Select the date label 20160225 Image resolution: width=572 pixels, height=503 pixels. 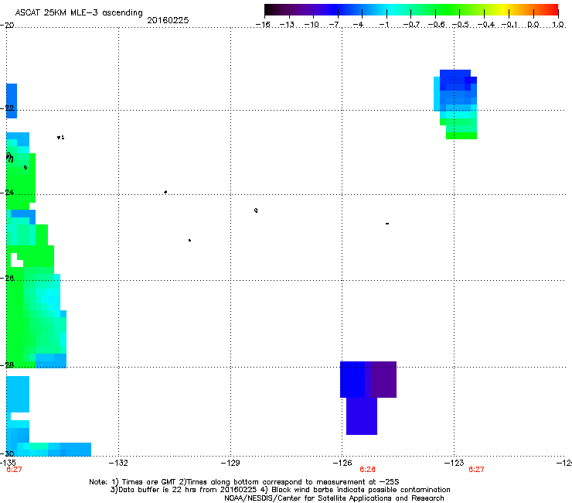pyautogui.click(x=168, y=20)
